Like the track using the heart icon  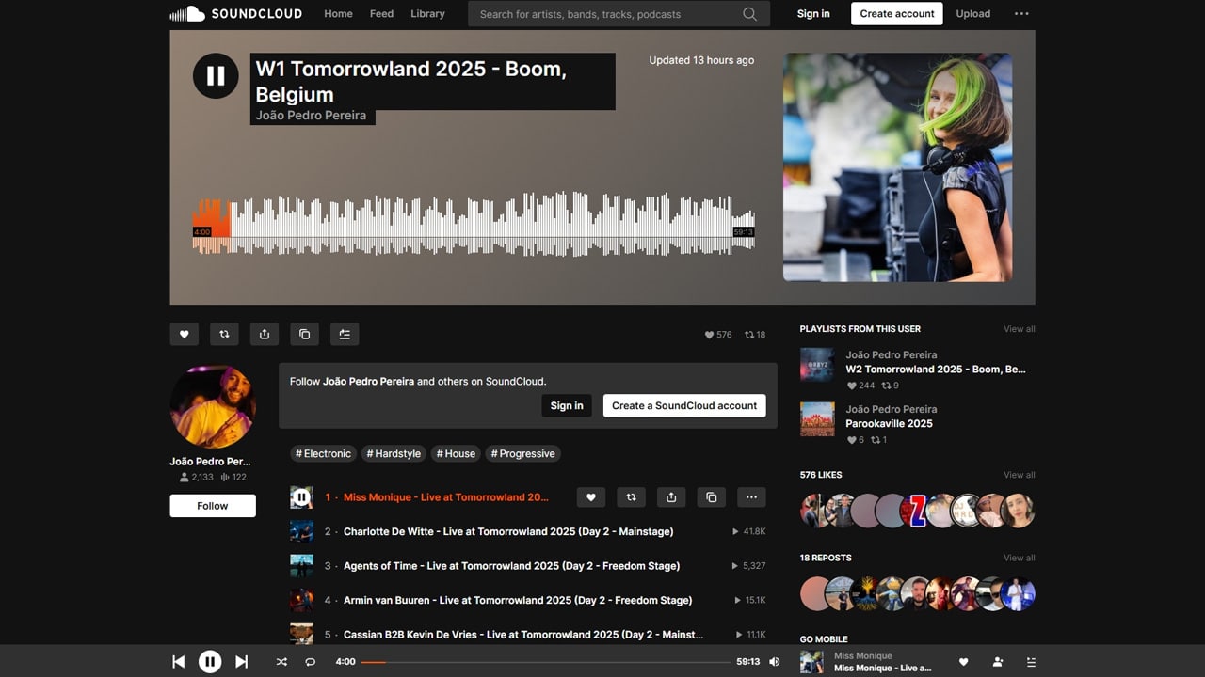pos(184,334)
